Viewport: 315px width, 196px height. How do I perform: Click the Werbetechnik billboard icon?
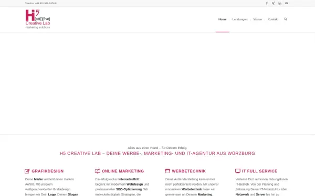tap(167, 171)
